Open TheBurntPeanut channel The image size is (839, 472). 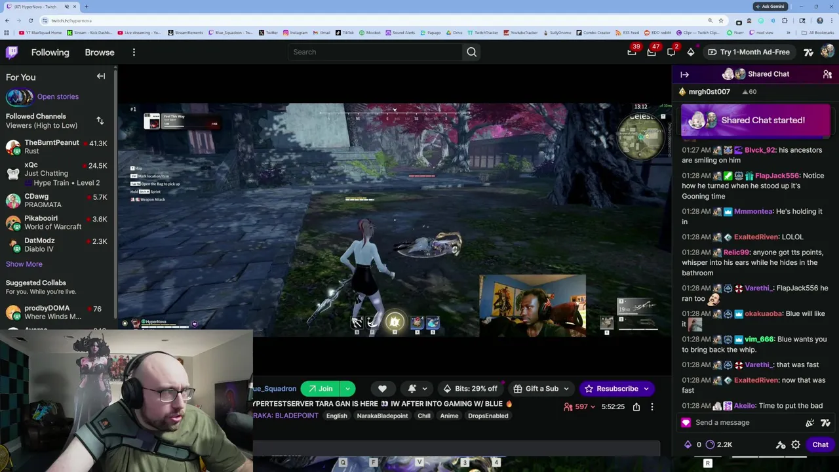coord(56,147)
